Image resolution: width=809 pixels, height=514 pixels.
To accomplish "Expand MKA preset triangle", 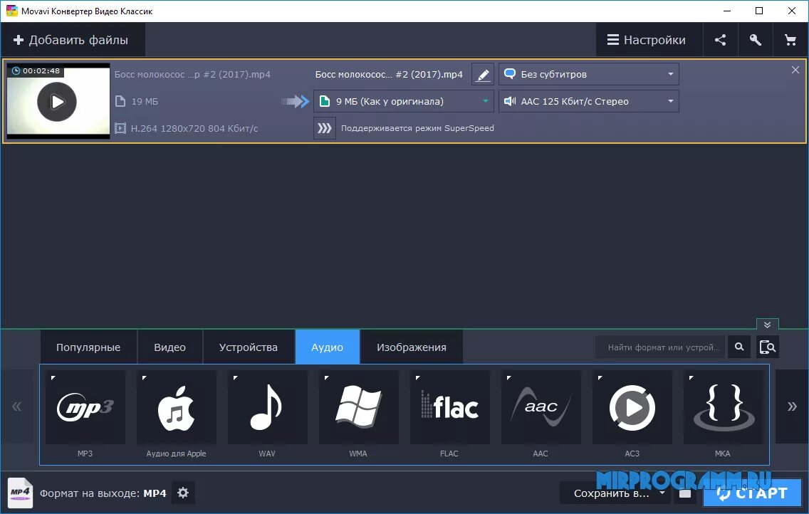I will click(691, 378).
